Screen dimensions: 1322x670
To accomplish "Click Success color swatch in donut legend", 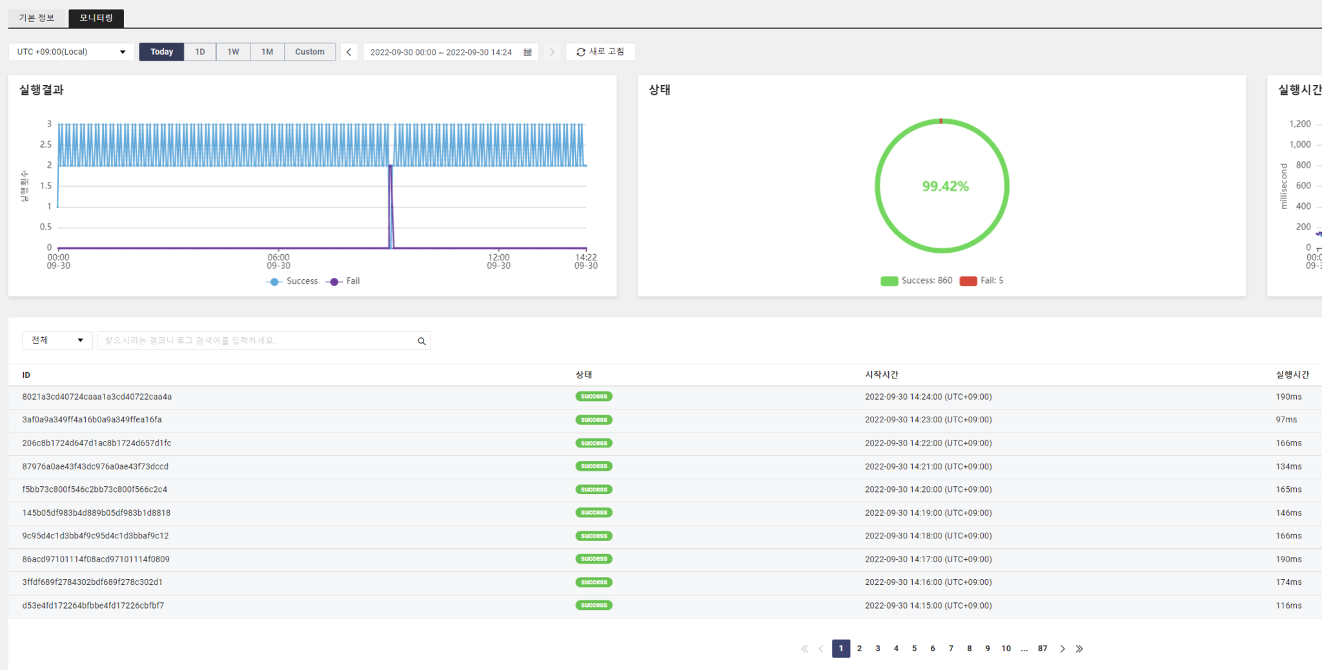I will pos(889,281).
